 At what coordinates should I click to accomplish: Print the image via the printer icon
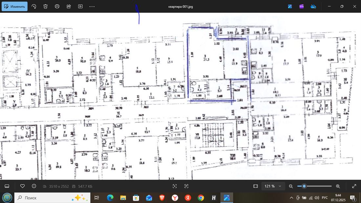click(x=57, y=6)
